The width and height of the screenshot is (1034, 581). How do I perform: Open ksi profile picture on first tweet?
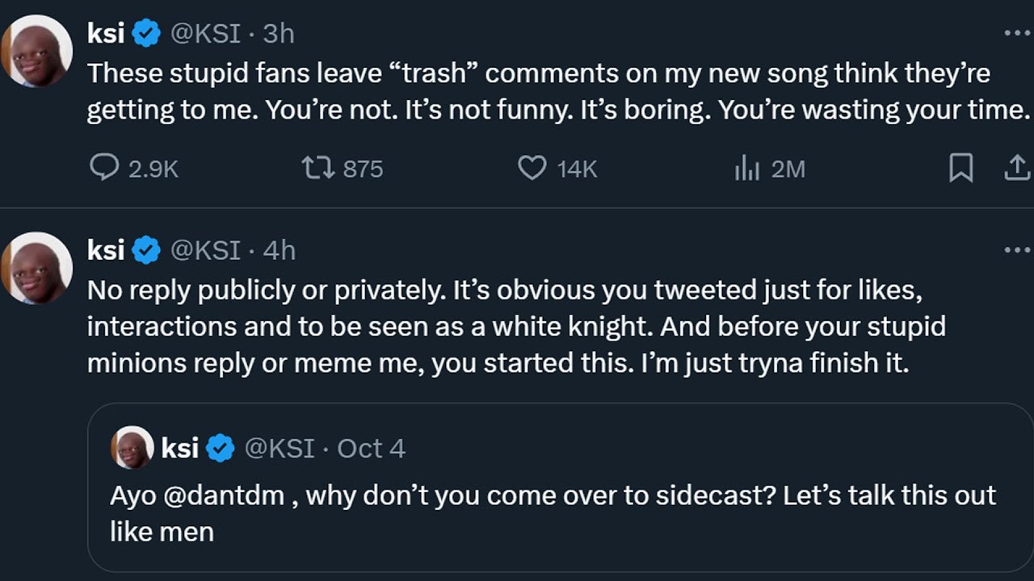(x=37, y=51)
